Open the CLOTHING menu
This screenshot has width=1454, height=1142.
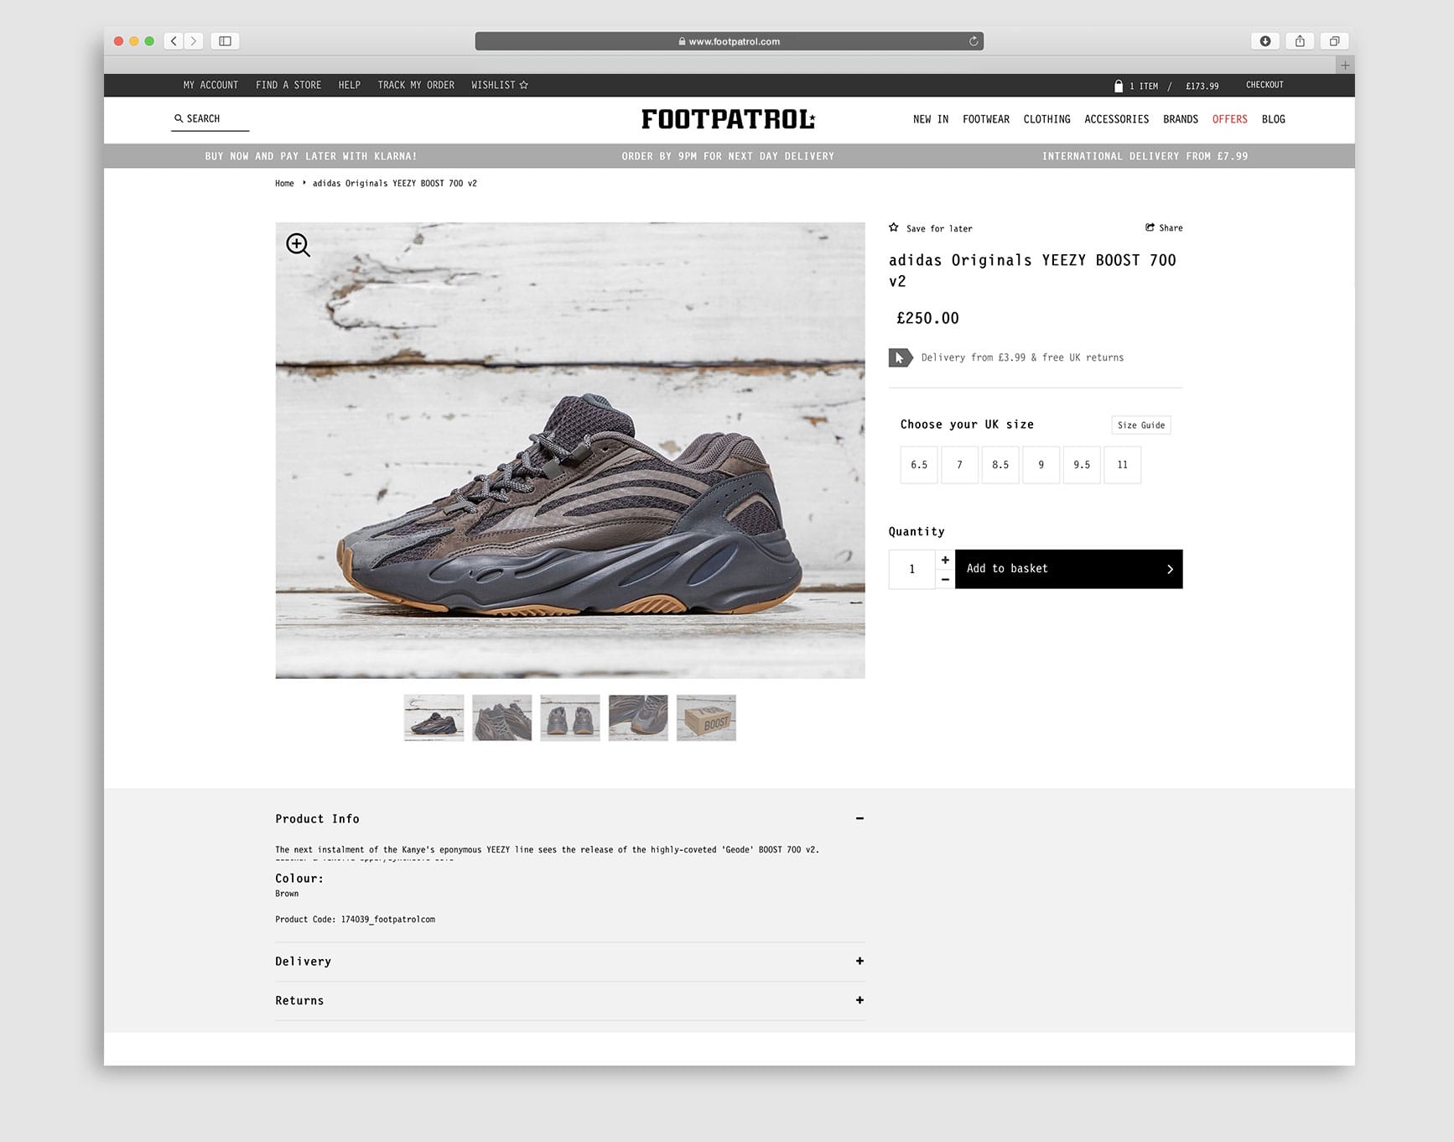[x=1046, y=119]
